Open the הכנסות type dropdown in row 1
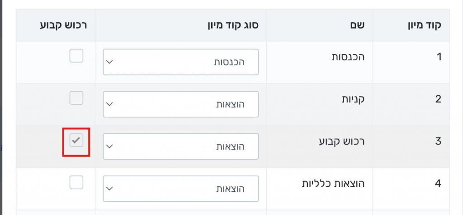463x215 pixels. point(181,62)
